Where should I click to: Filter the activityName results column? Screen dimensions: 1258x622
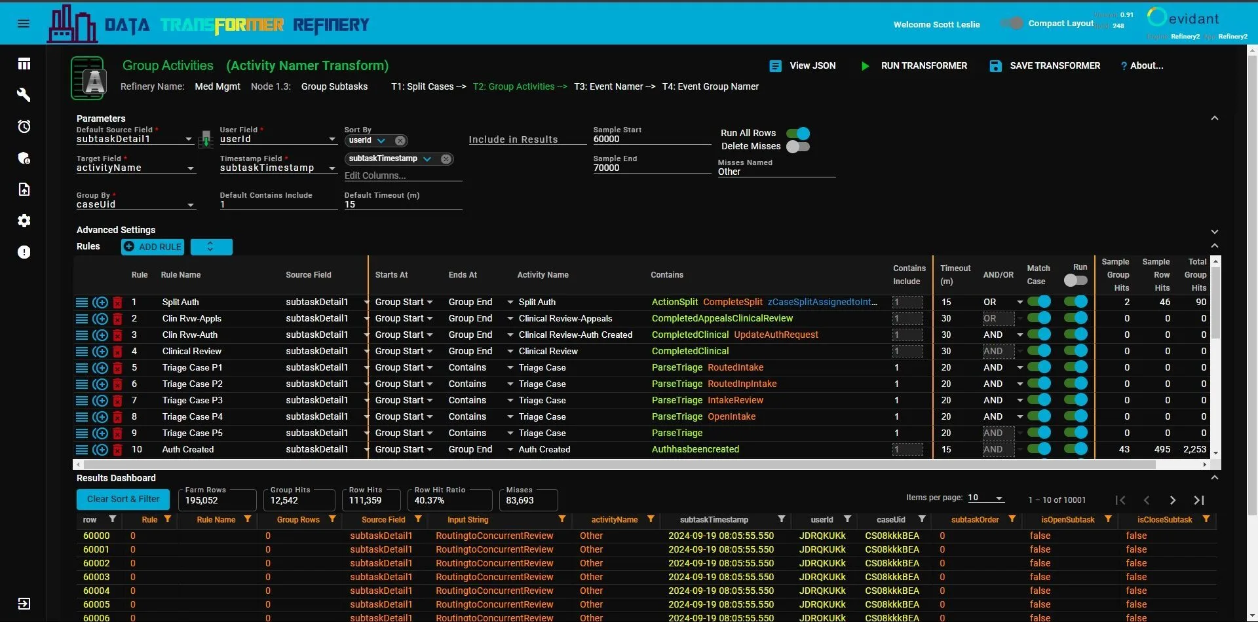click(651, 519)
